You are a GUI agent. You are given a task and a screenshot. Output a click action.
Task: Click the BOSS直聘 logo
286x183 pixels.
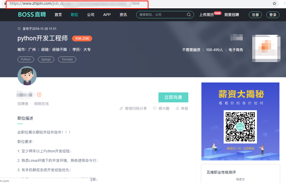(x=32, y=15)
